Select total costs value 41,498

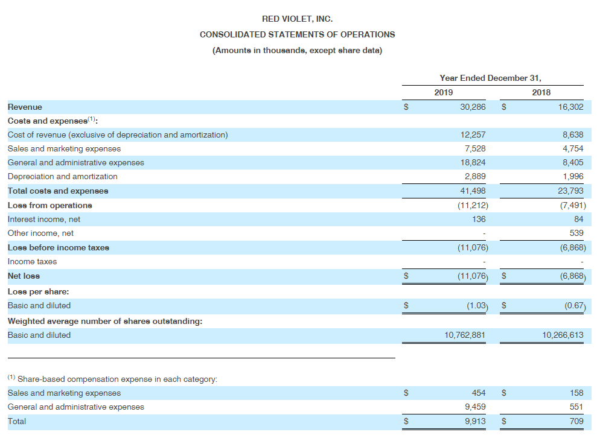pos(473,191)
